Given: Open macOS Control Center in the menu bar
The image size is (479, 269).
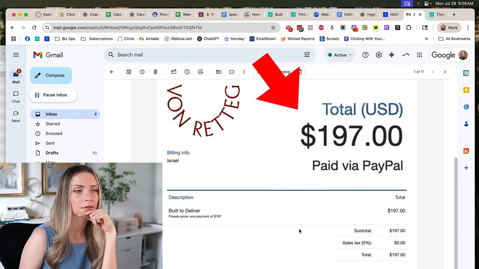Looking at the screenshot, I should coord(426,3).
